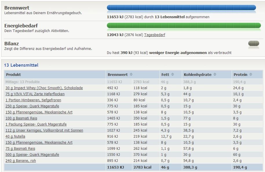Click the blue Brennwert progress bar

coord(181,8)
